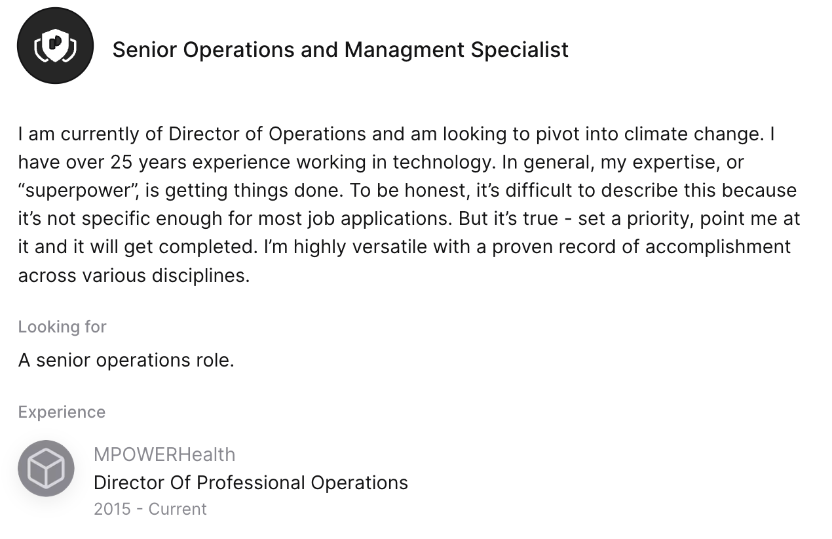The image size is (832, 539).
Task: Click the Looking for section label
Action: (x=62, y=327)
